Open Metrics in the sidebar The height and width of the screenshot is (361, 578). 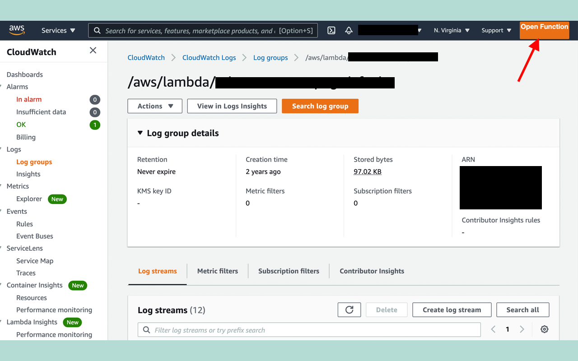click(18, 186)
